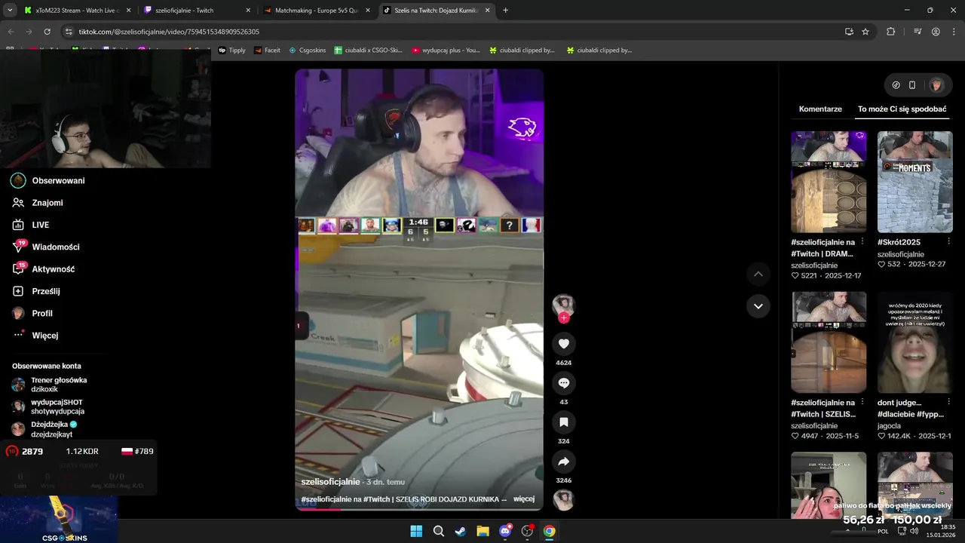Open the Chrome three-dot menu

(954, 32)
